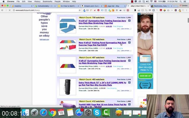The height and width of the screenshot is (118, 189).
Task: Click the rainbow folding panel mat thumbnail
Action: 68,45
